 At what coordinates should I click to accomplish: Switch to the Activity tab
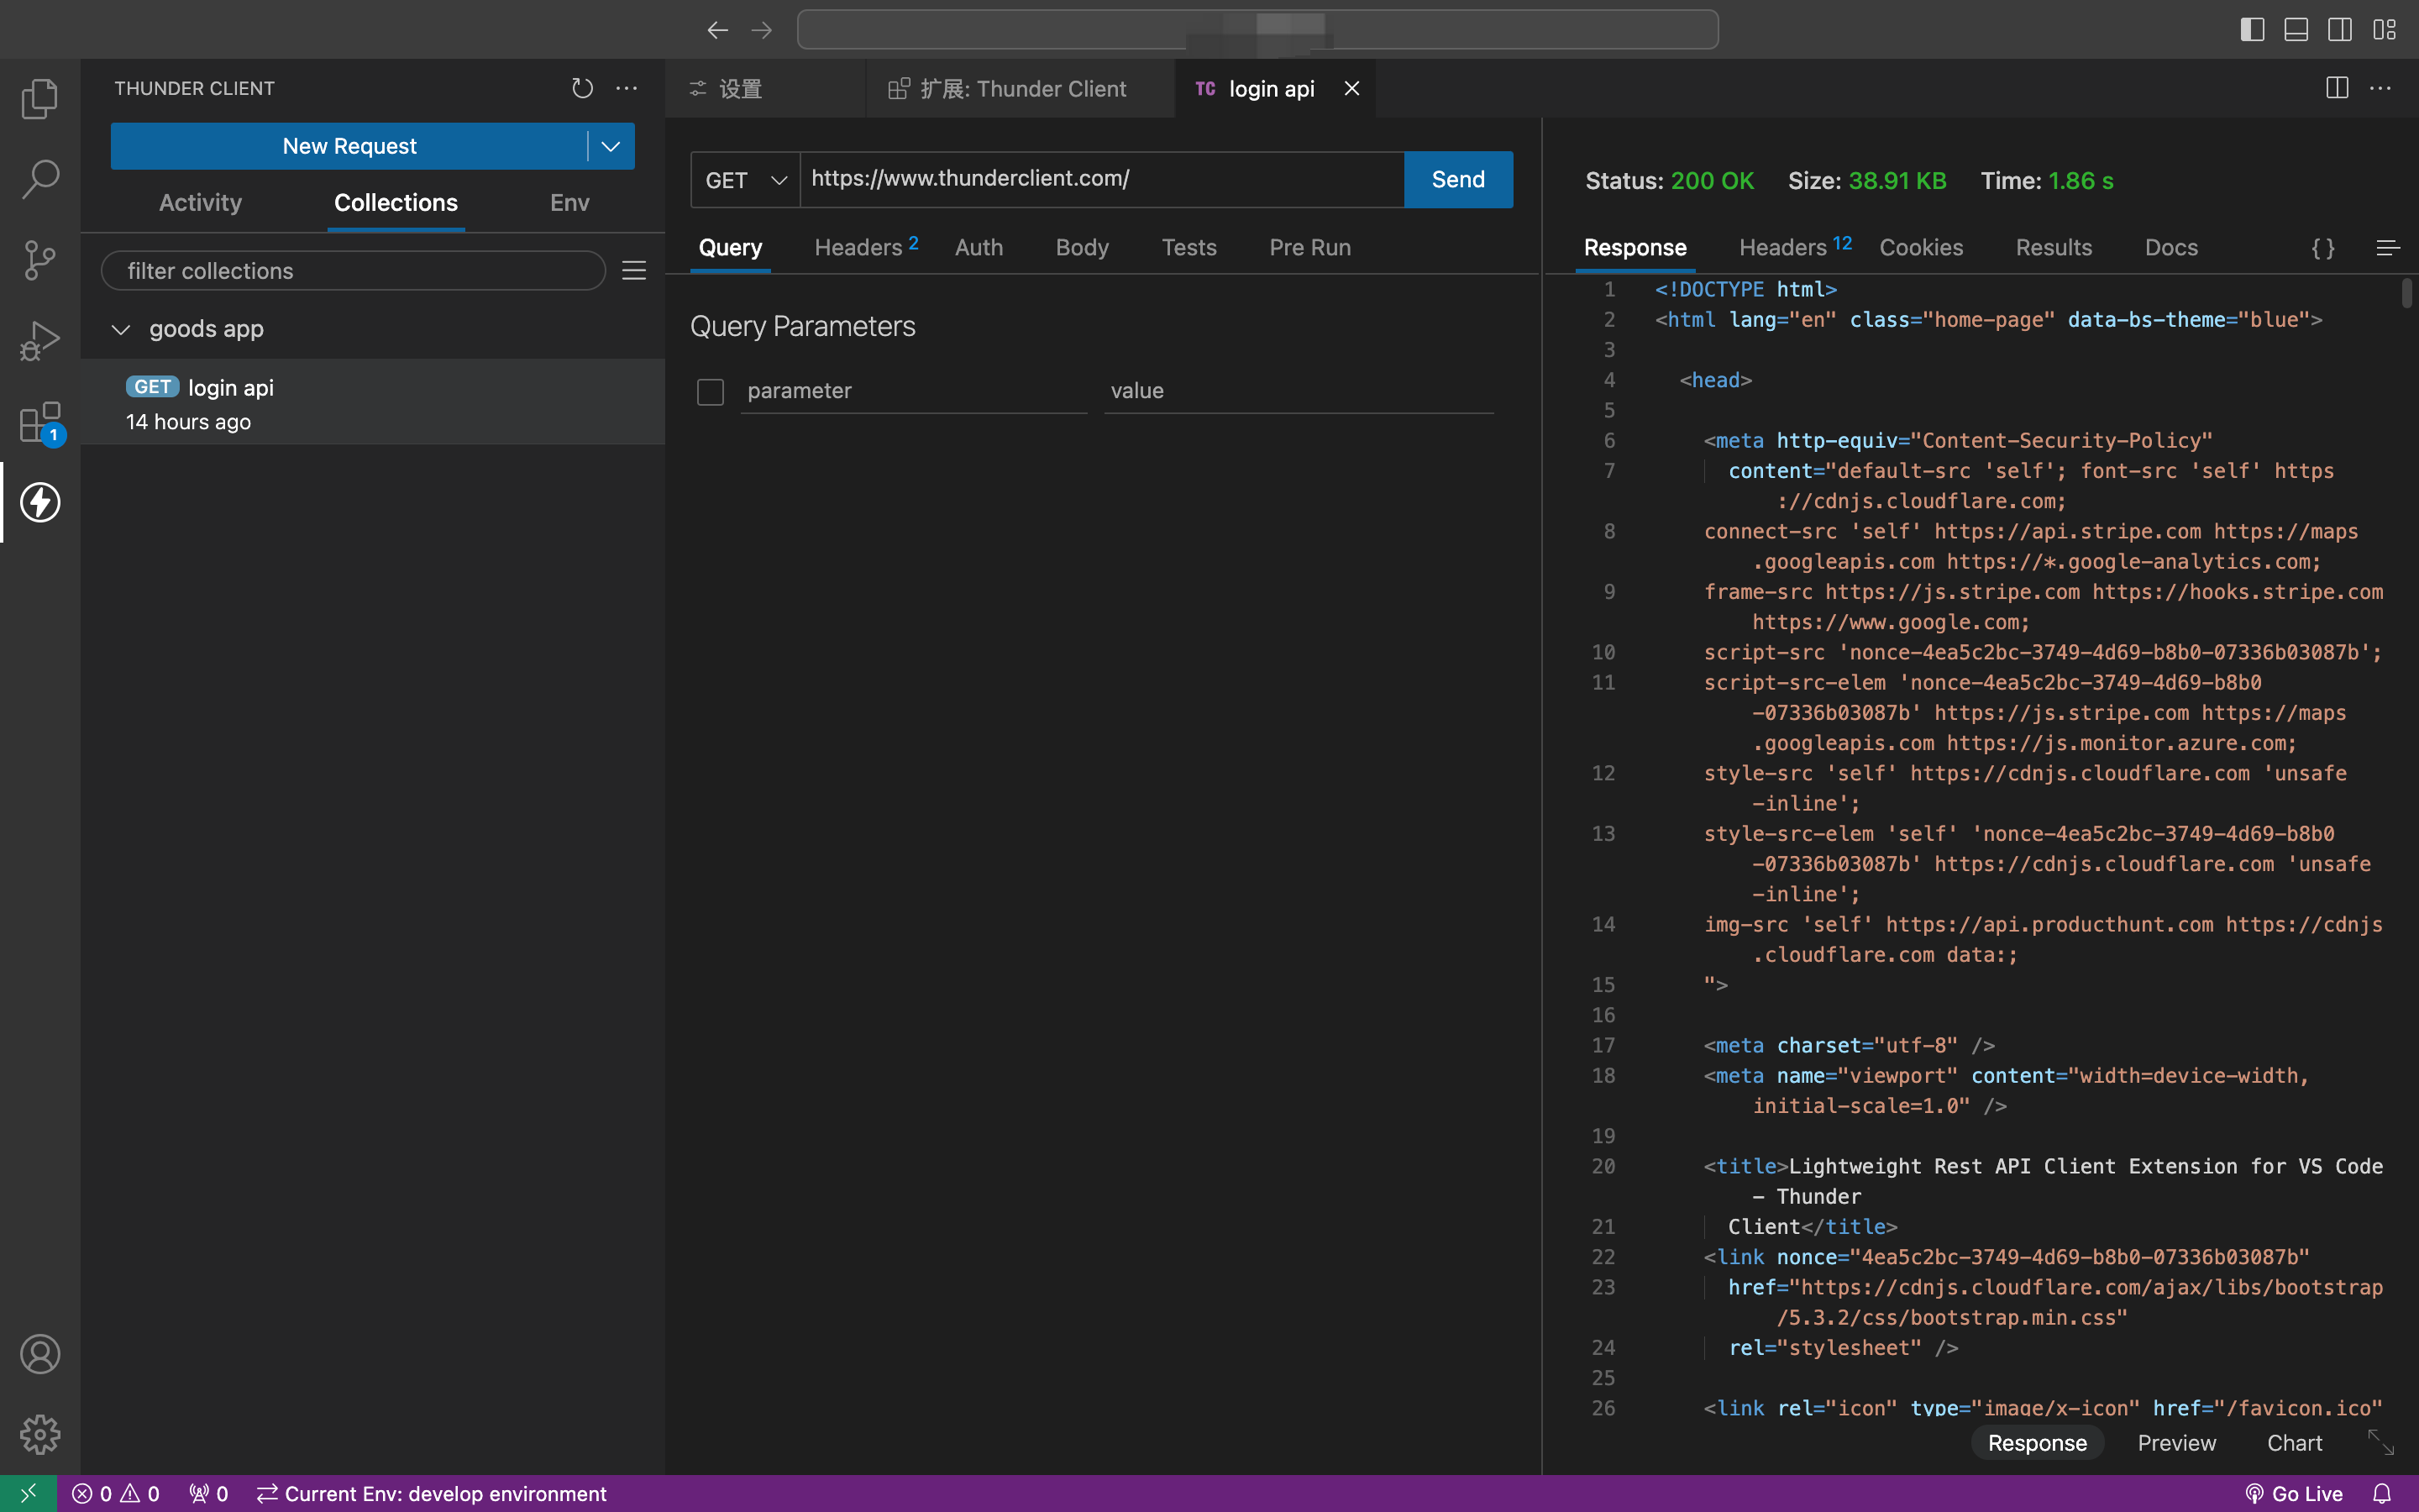pyautogui.click(x=200, y=203)
